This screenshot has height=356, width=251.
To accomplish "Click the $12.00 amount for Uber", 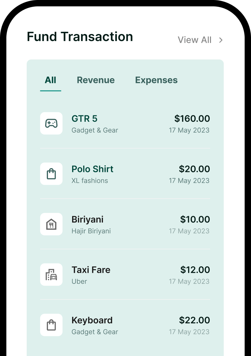I will click(x=195, y=270).
